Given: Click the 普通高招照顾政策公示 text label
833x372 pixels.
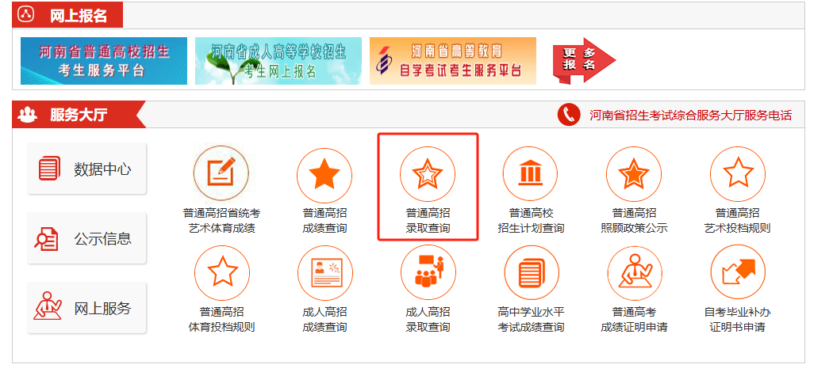Looking at the screenshot, I should point(635,221).
